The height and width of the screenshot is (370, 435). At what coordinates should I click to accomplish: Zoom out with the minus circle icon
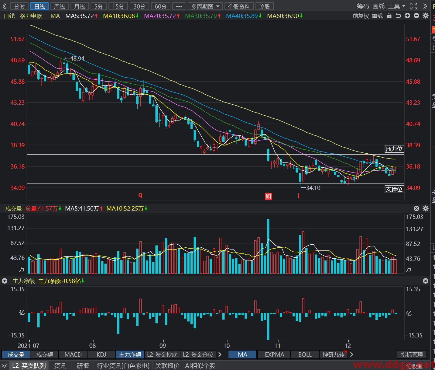[x=416, y=16]
